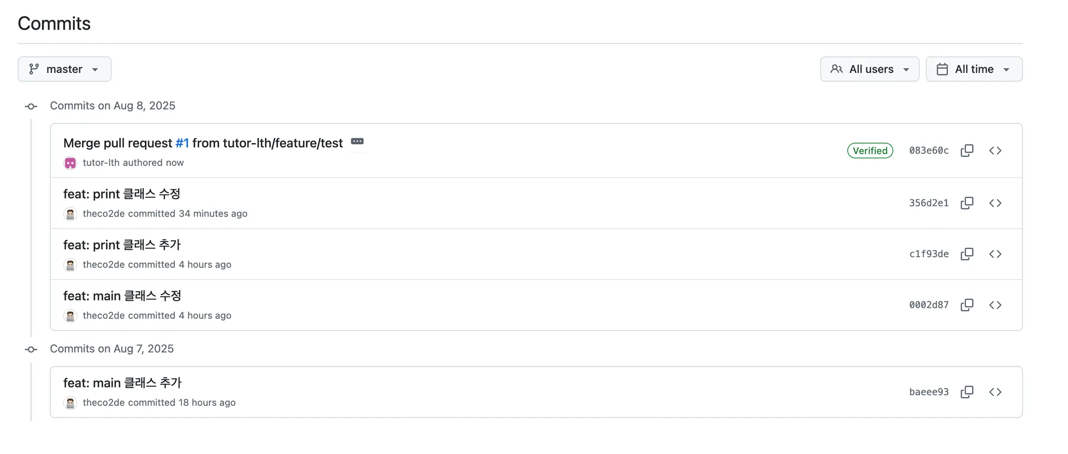Copy full SHA for commit c1f93de

967,254
